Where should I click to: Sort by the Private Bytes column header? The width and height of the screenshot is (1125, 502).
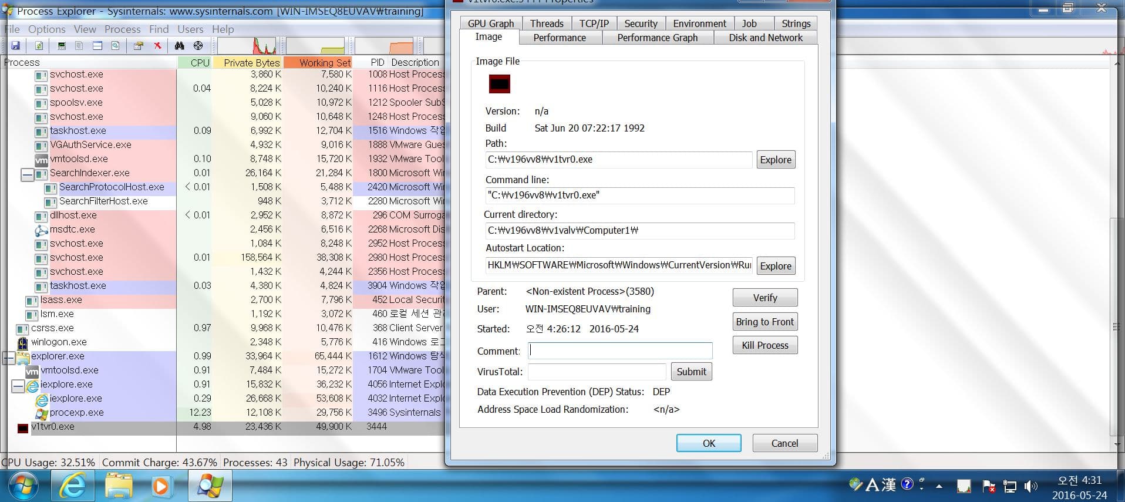click(x=248, y=62)
